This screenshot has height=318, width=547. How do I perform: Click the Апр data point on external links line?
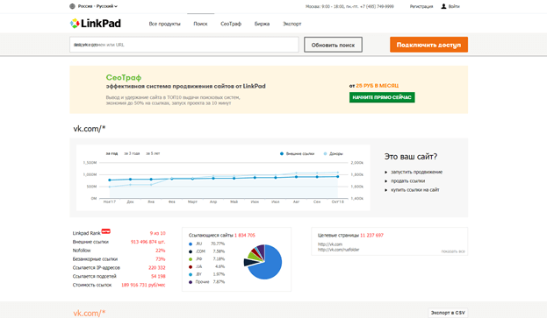coord(213,178)
